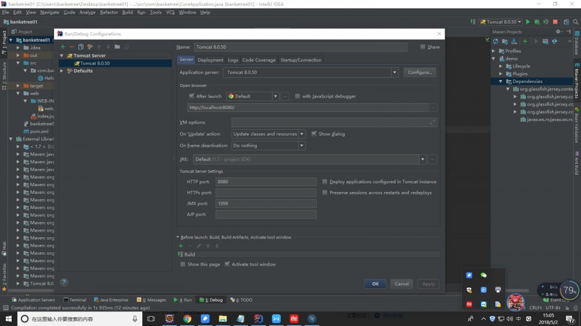Toggle Show dialog checkbox
Viewport: 581px width, 326px height.
pos(314,133)
